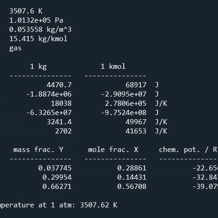The height and width of the screenshot is (218, 218).
Task: Click the mean molecular weight 15.415 kg/kmol
Action: pyautogui.click(x=38, y=39)
